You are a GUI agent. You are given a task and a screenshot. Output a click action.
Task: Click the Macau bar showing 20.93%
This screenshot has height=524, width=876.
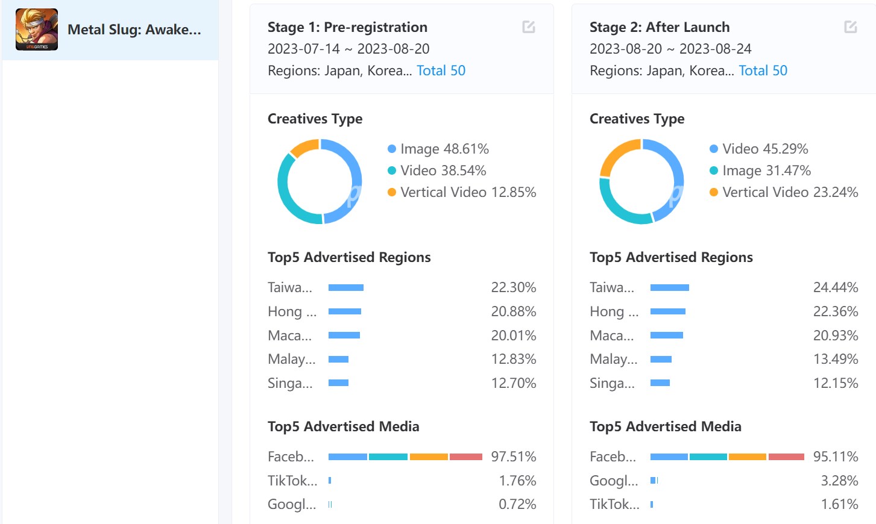667,335
